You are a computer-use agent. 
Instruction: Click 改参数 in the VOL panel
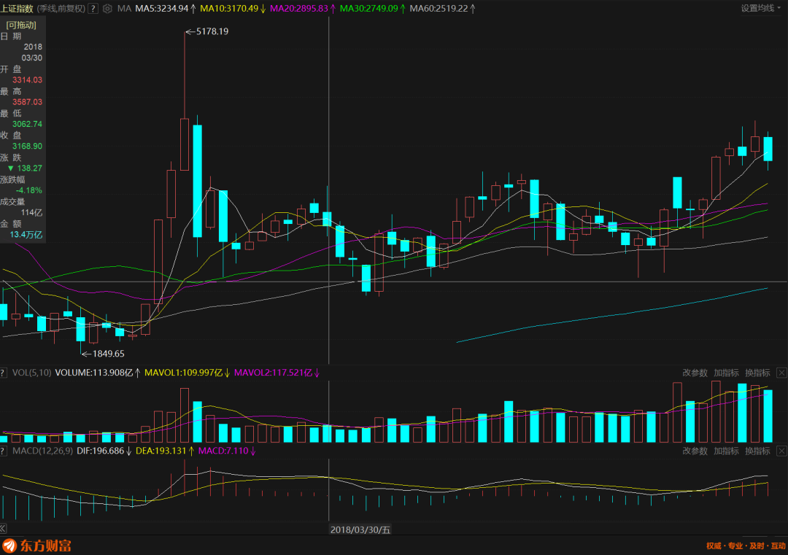(x=695, y=373)
